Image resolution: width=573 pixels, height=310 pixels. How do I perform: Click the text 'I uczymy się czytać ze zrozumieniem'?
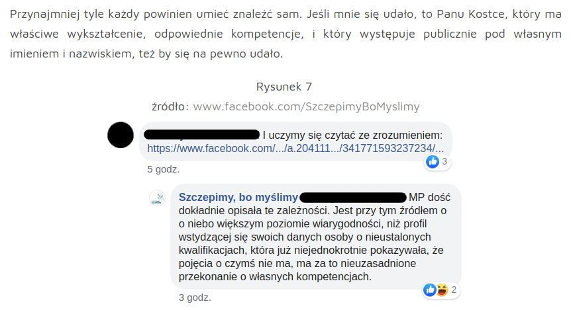tap(352, 136)
